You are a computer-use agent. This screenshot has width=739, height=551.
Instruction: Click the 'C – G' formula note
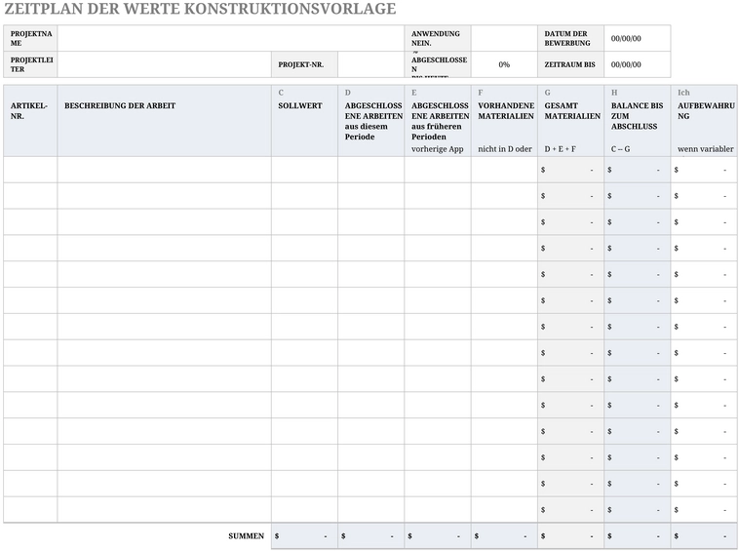620,149
